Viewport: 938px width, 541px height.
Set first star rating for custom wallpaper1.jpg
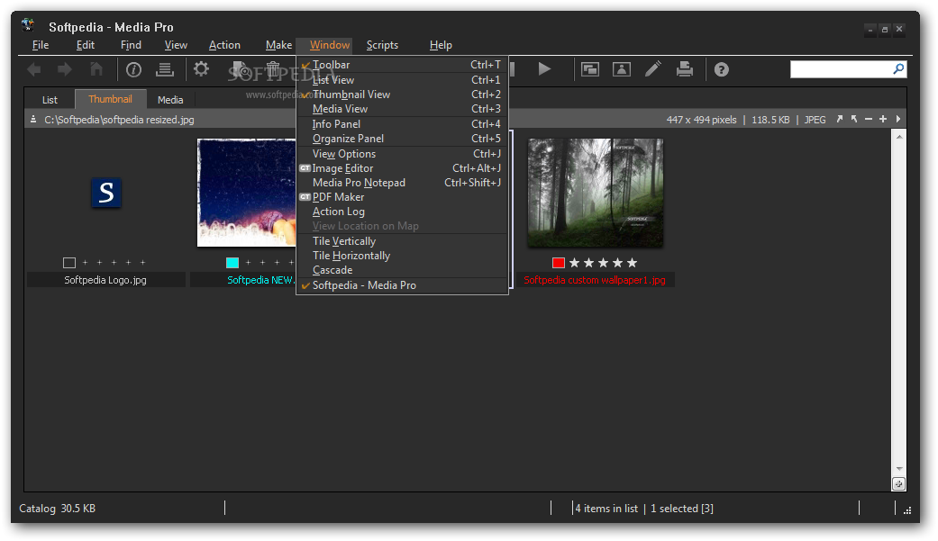click(x=574, y=263)
